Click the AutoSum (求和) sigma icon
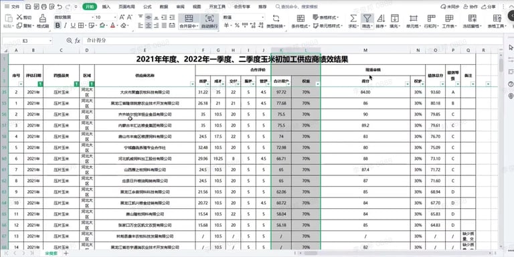The width and height of the screenshot is (514, 257). pos(353,18)
